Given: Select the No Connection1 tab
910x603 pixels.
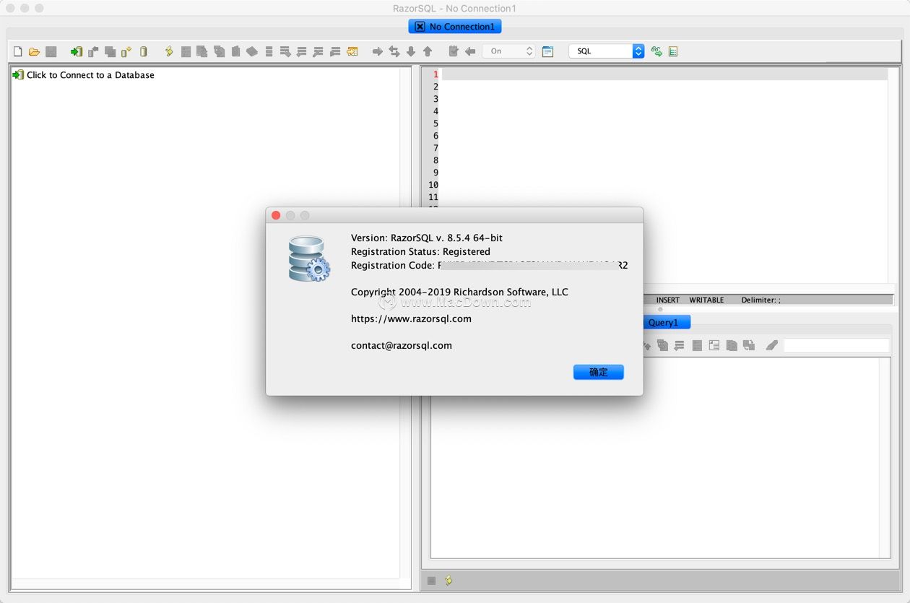Looking at the screenshot, I should [x=455, y=27].
